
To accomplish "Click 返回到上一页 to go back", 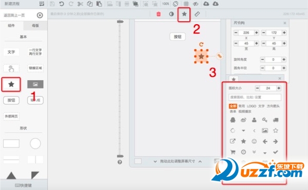I will (14, 15).
